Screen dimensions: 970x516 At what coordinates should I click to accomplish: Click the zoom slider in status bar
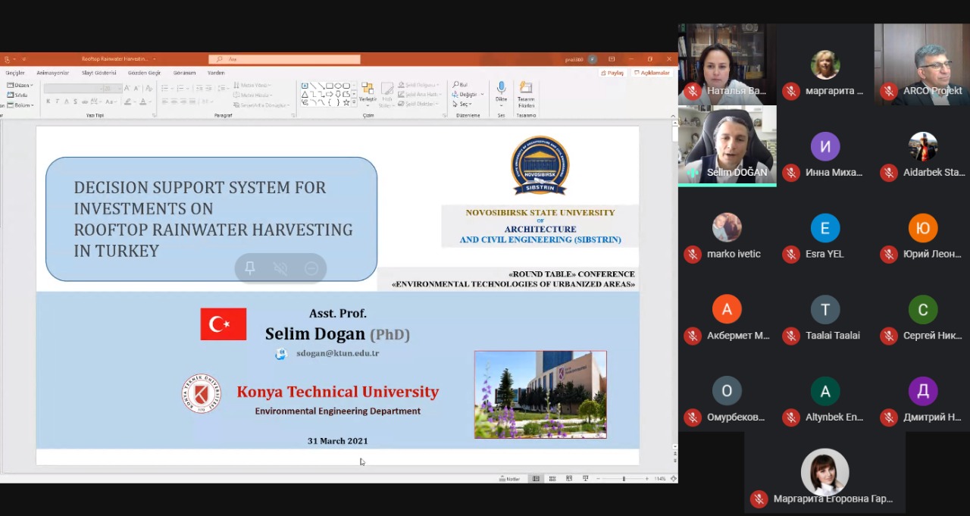point(624,479)
